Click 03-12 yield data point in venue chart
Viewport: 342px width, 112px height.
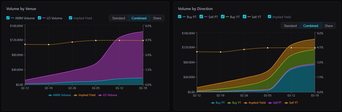pos(119,40)
